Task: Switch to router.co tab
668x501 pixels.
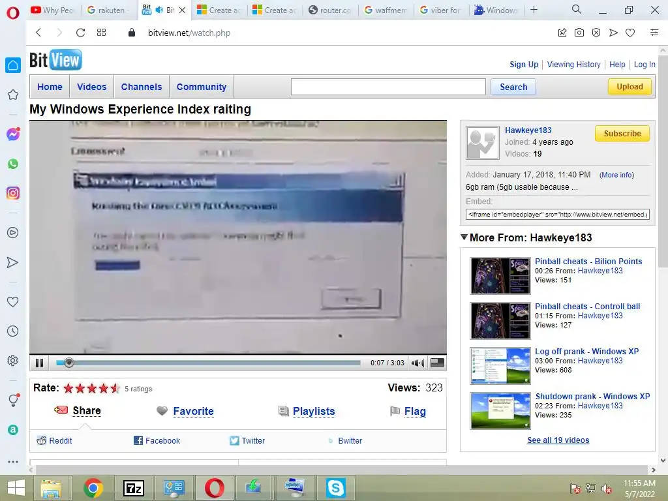Action: click(331, 10)
